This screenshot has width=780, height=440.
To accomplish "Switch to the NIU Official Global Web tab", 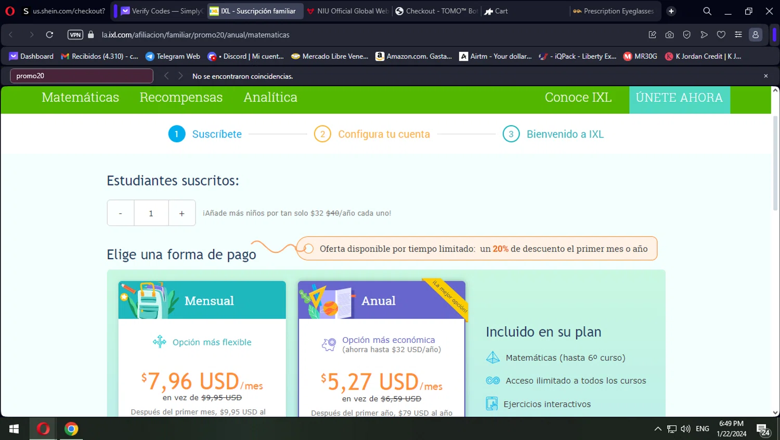I will (347, 11).
